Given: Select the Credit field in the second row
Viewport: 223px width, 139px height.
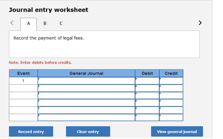Looking at the screenshot, I should [171, 88].
